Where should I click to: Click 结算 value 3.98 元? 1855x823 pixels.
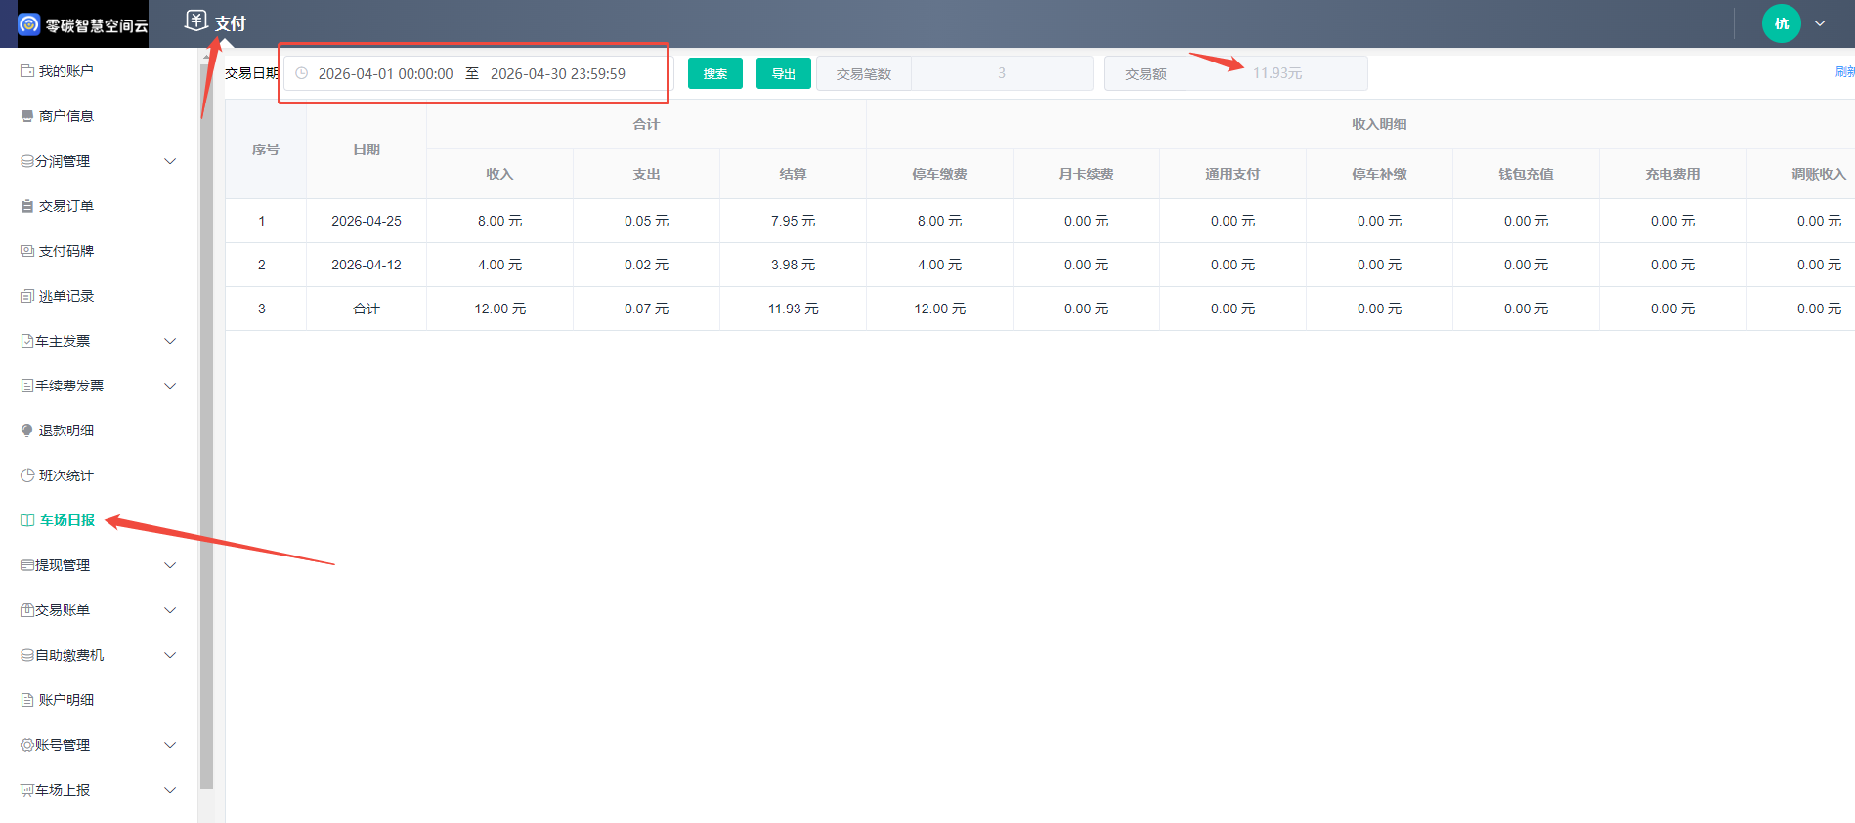(793, 265)
